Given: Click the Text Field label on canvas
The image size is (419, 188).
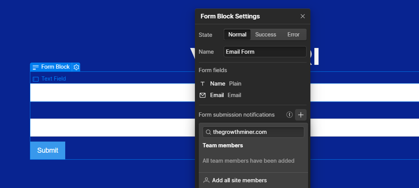Looking at the screenshot, I should click(53, 79).
